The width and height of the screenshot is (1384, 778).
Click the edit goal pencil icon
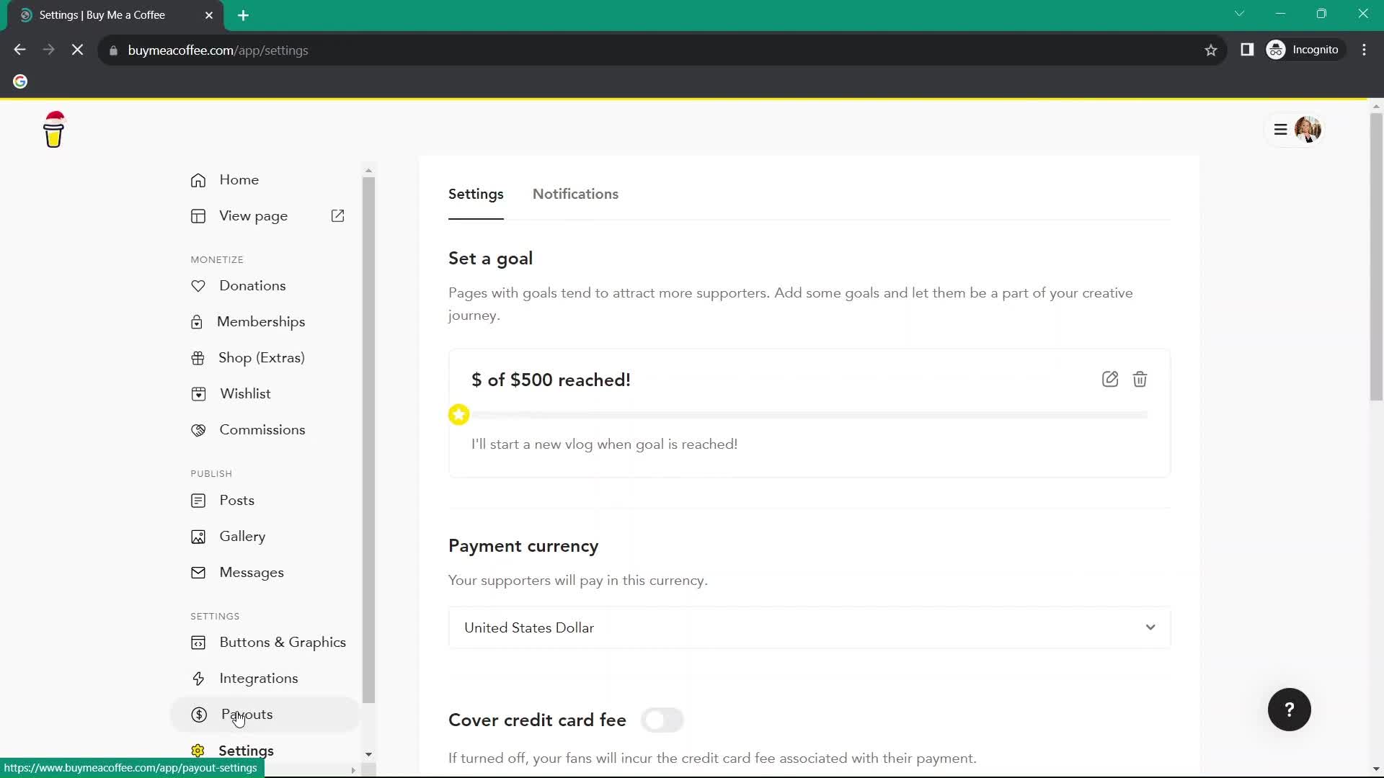pyautogui.click(x=1110, y=378)
